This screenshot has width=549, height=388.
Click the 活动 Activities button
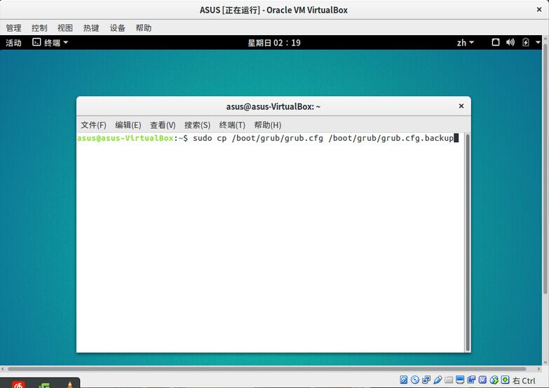pos(13,43)
